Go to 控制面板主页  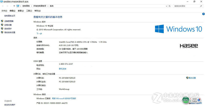pos(10,16)
